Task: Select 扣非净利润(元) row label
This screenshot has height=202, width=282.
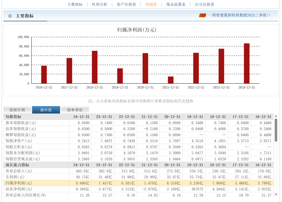Action: [19, 189]
